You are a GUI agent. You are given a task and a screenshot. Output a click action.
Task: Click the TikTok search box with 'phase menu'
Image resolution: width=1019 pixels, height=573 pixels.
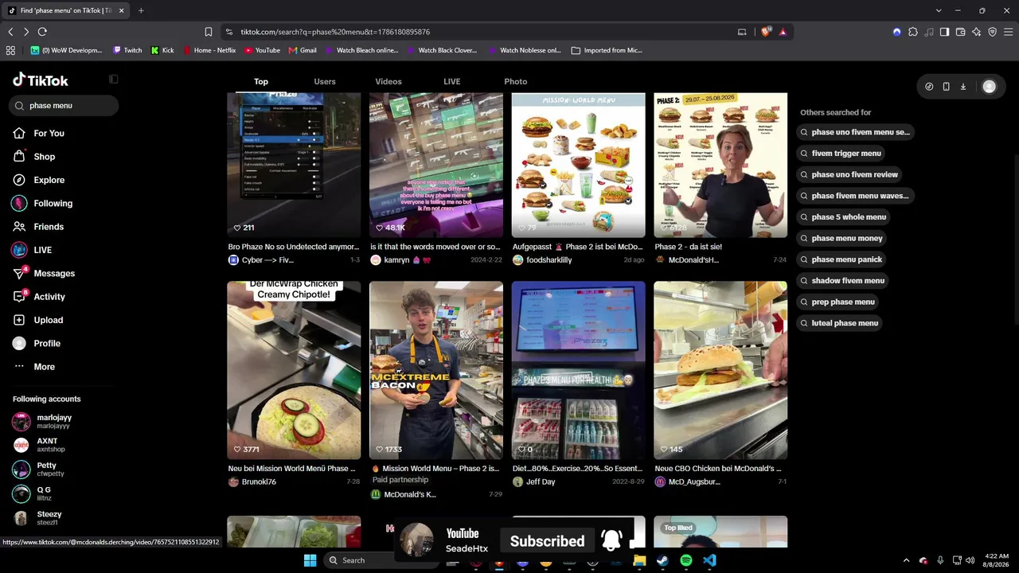click(65, 106)
